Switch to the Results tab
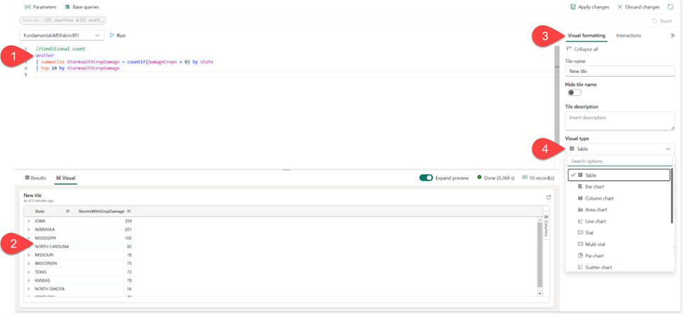 35,178
